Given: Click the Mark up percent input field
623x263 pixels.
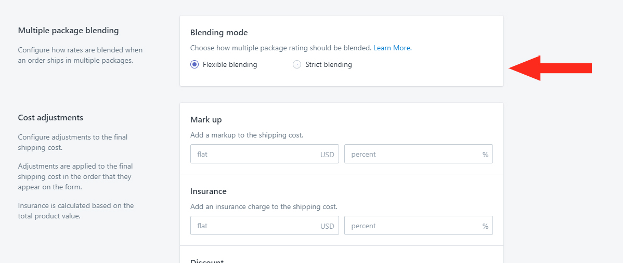Looking at the screenshot, I should (419, 154).
